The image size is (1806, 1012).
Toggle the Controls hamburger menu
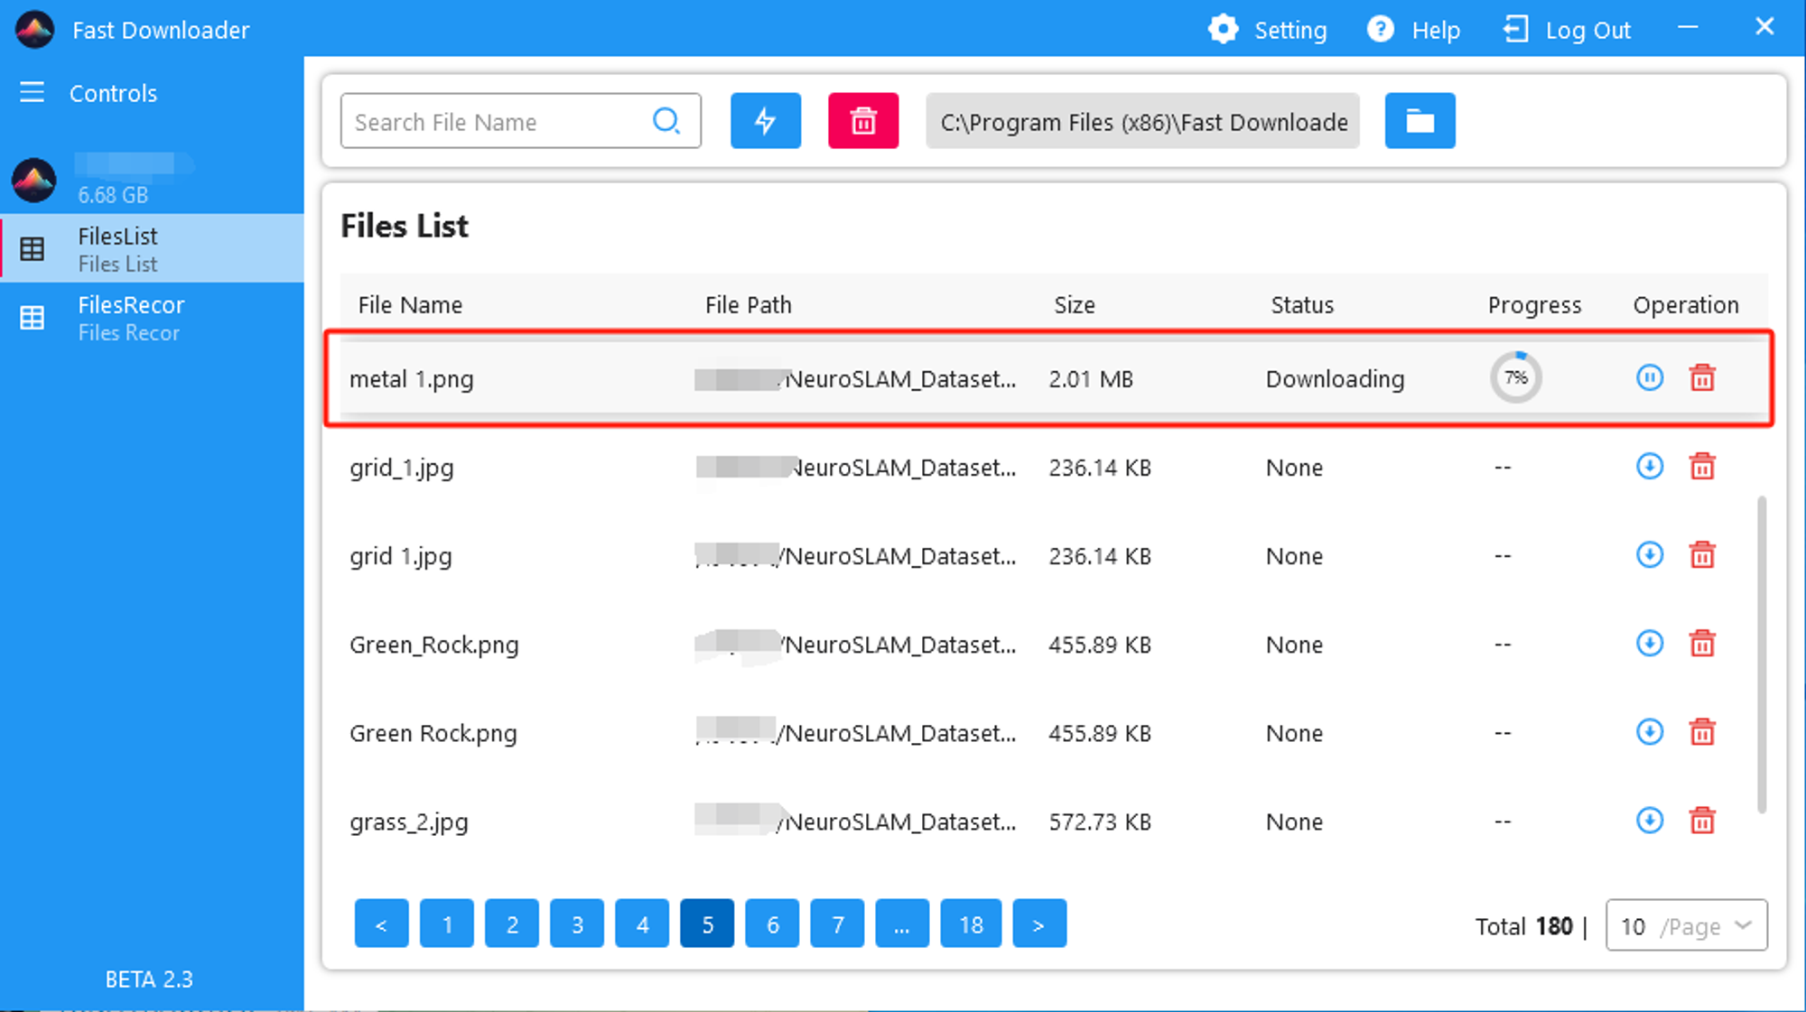(x=33, y=92)
